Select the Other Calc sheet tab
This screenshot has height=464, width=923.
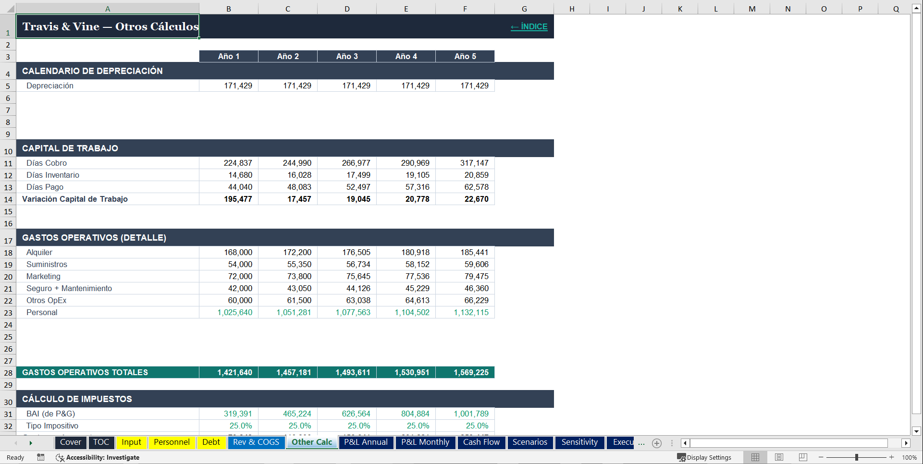[x=312, y=442]
